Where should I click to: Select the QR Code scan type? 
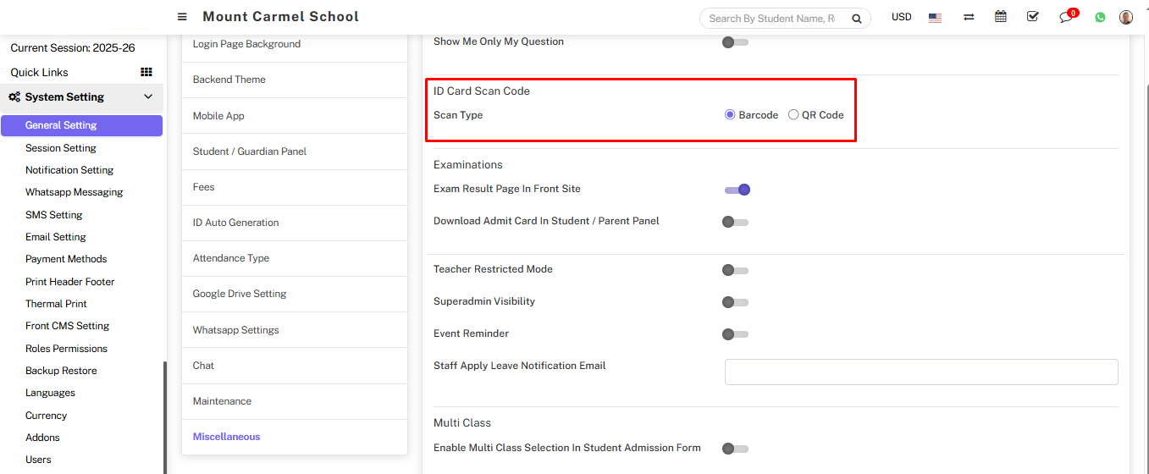(x=793, y=115)
